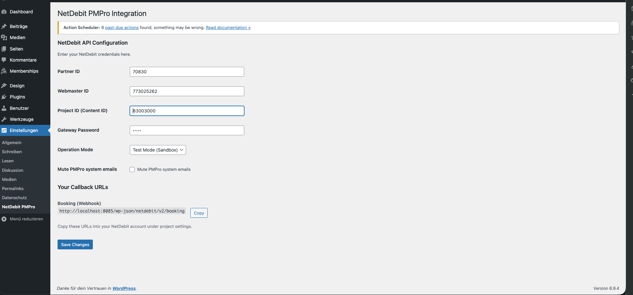The height and width of the screenshot is (295, 633).
Task: Open Diskussion settings submenu
Action: [13, 170]
